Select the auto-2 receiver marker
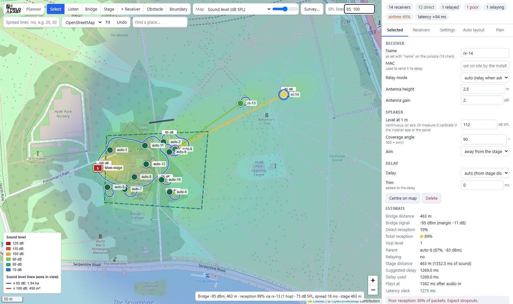 tap(163, 142)
